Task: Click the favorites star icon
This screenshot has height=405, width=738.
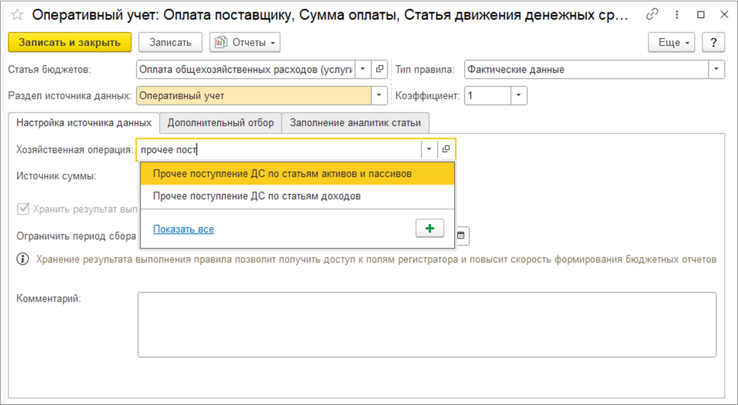Action: (18, 15)
